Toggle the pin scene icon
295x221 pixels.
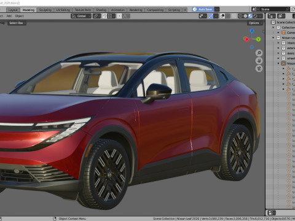pyautogui.click(x=288, y=9)
